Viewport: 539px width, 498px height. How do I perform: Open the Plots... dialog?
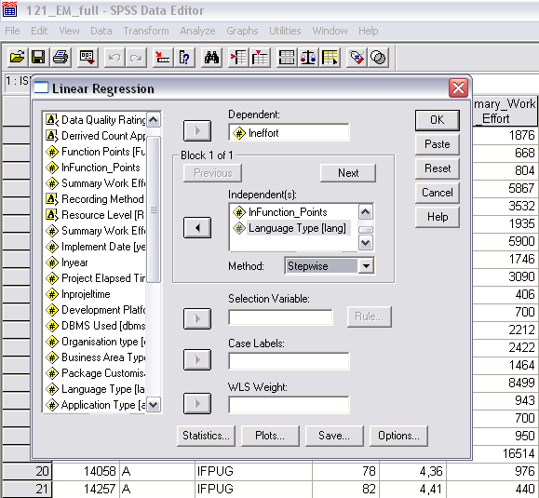pos(270,436)
